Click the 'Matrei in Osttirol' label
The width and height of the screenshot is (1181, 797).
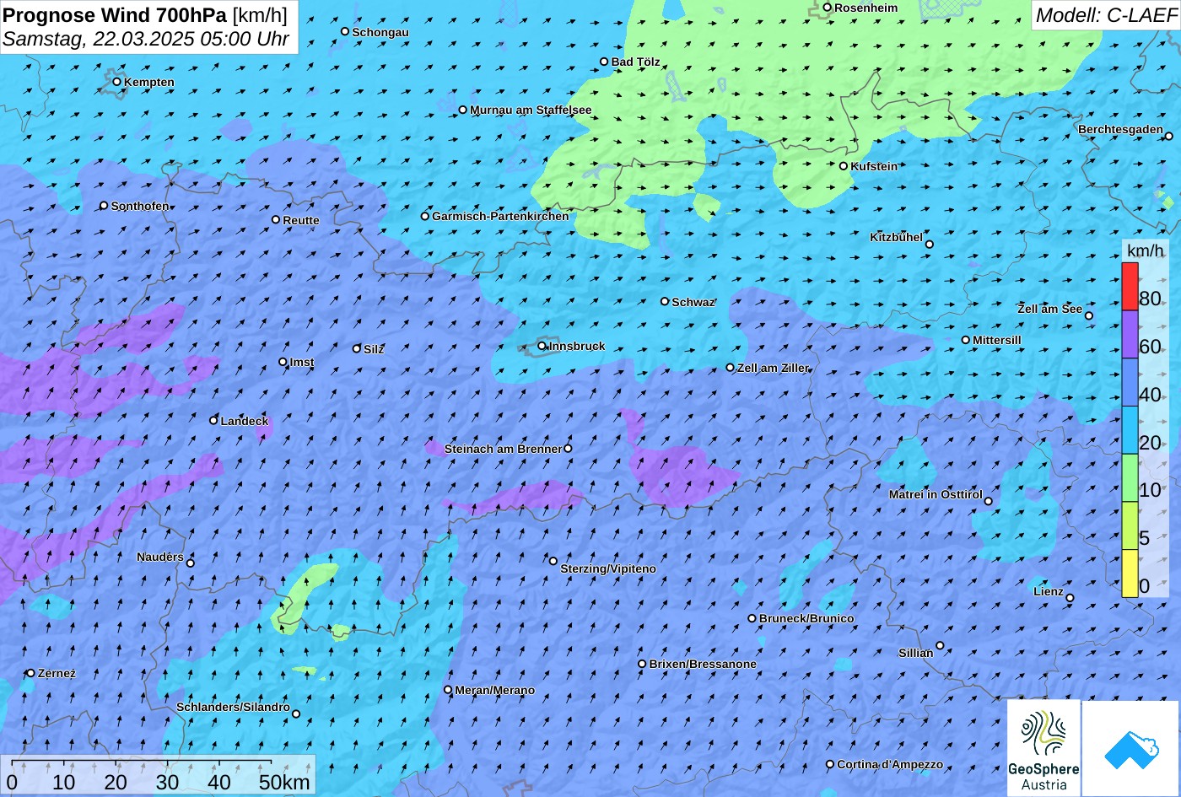[936, 494]
